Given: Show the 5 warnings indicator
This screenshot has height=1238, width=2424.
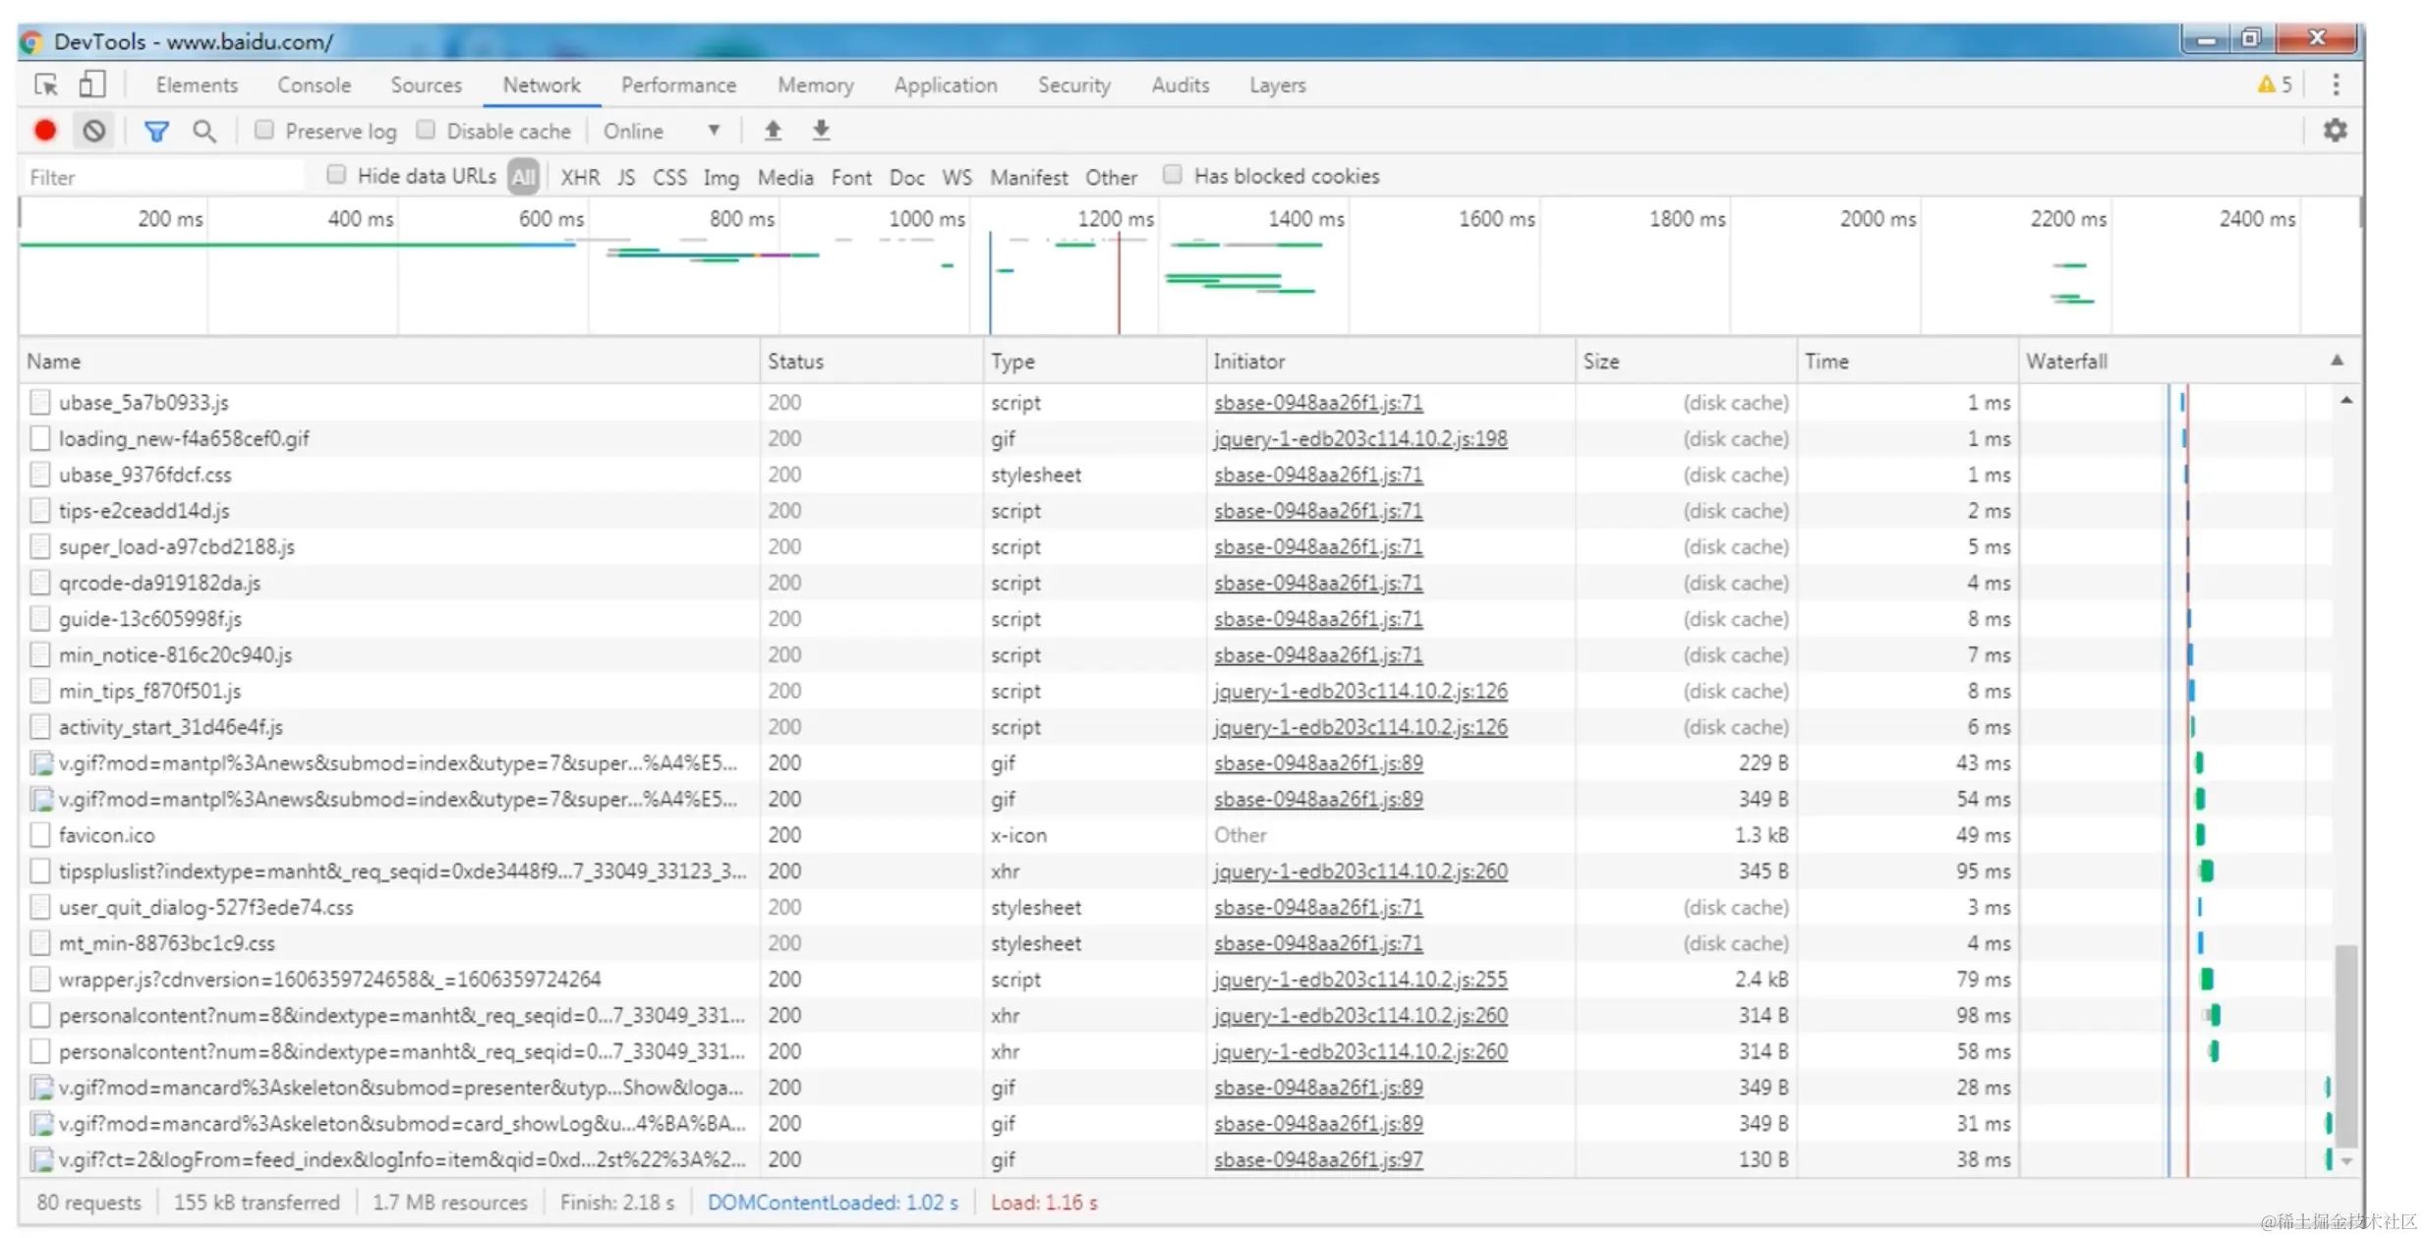Looking at the screenshot, I should click(x=2275, y=84).
